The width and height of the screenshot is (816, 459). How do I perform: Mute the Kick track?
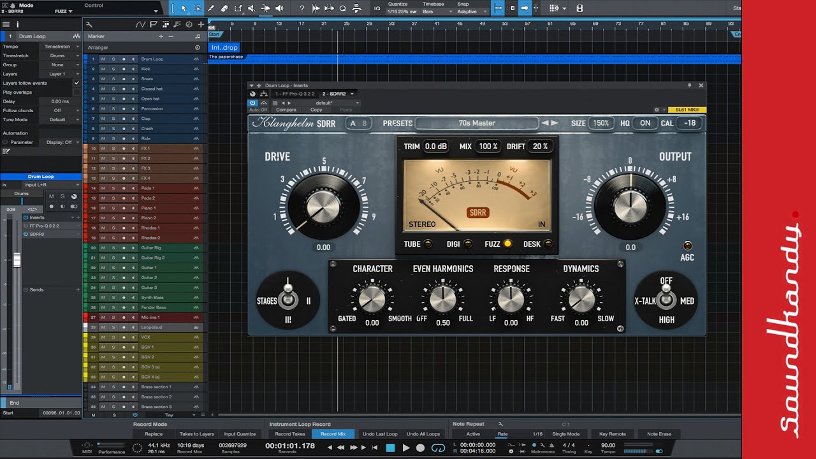[102, 69]
